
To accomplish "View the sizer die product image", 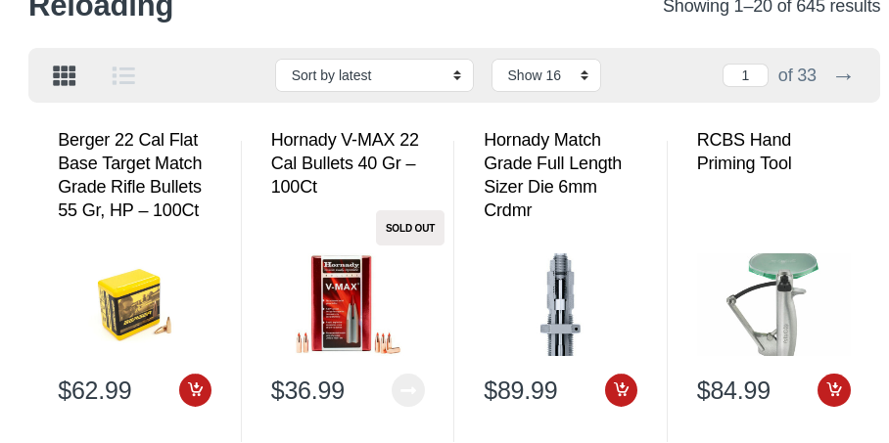I will click(x=560, y=304).
